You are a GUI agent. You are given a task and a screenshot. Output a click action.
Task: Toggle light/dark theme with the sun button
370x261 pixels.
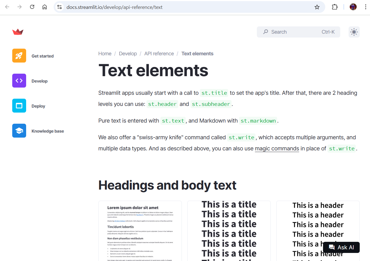coord(354,32)
